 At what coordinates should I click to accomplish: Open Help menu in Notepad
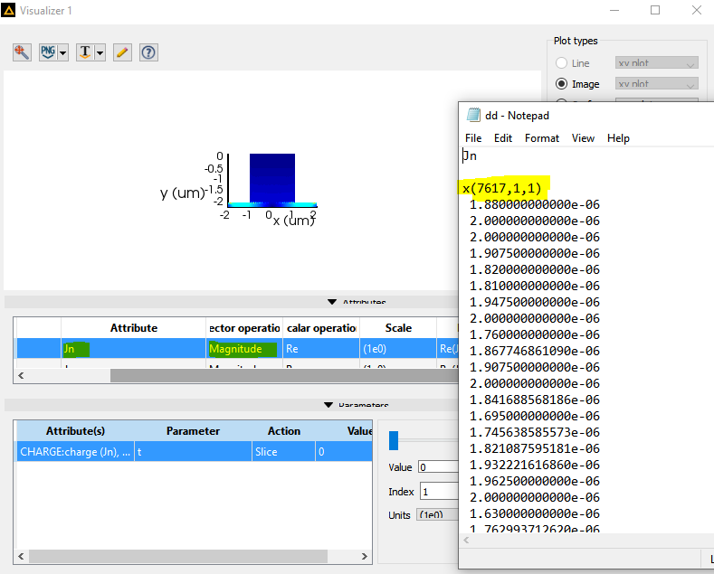[x=618, y=137]
